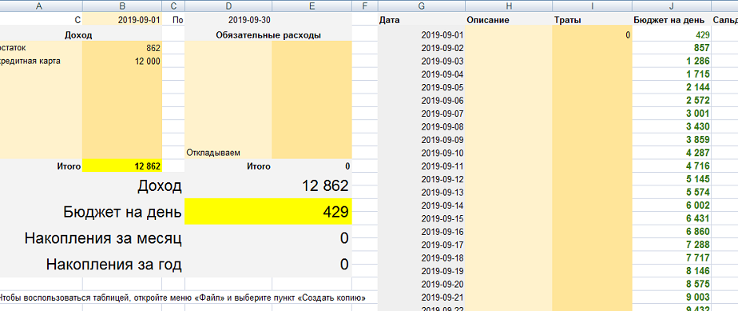Viewport: 738px width, 311px height.
Task: Select column header F
Action: (365, 6)
